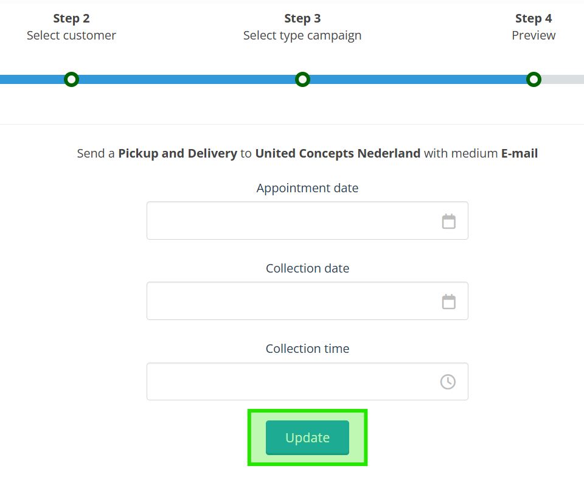Focus the Collection date input field
Screen dimensions: 584x477
[307, 301]
